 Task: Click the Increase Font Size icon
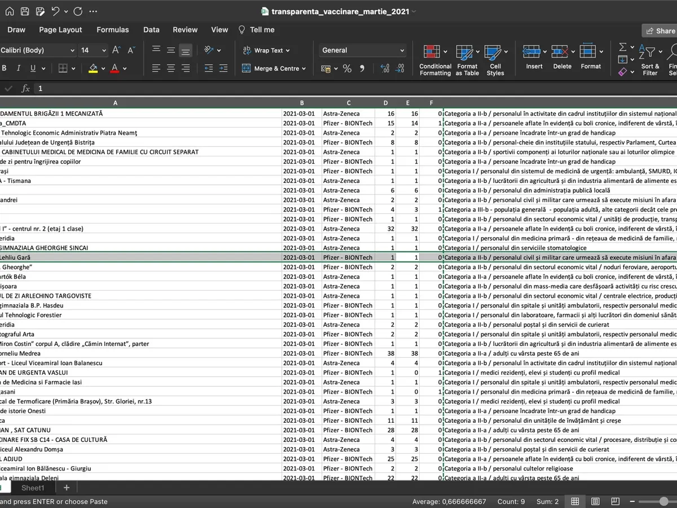click(x=116, y=50)
